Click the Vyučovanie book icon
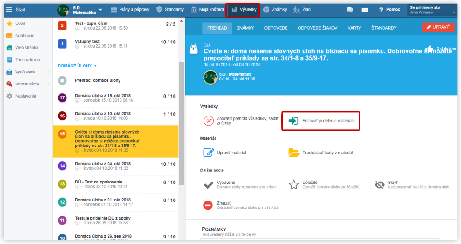Image resolution: width=461 pixels, height=244 pixels. click(x=9, y=72)
